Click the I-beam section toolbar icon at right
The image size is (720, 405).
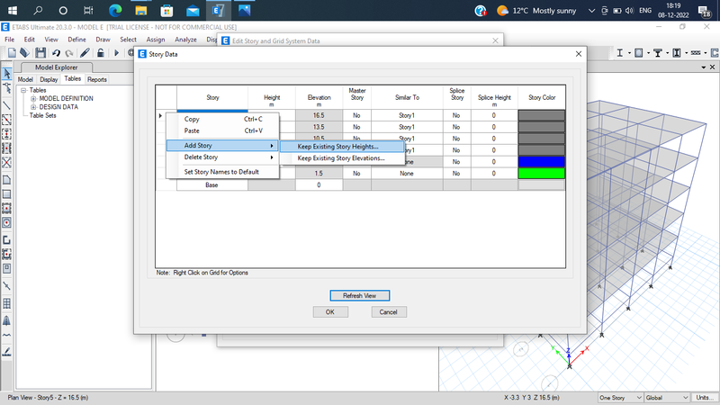click(620, 53)
